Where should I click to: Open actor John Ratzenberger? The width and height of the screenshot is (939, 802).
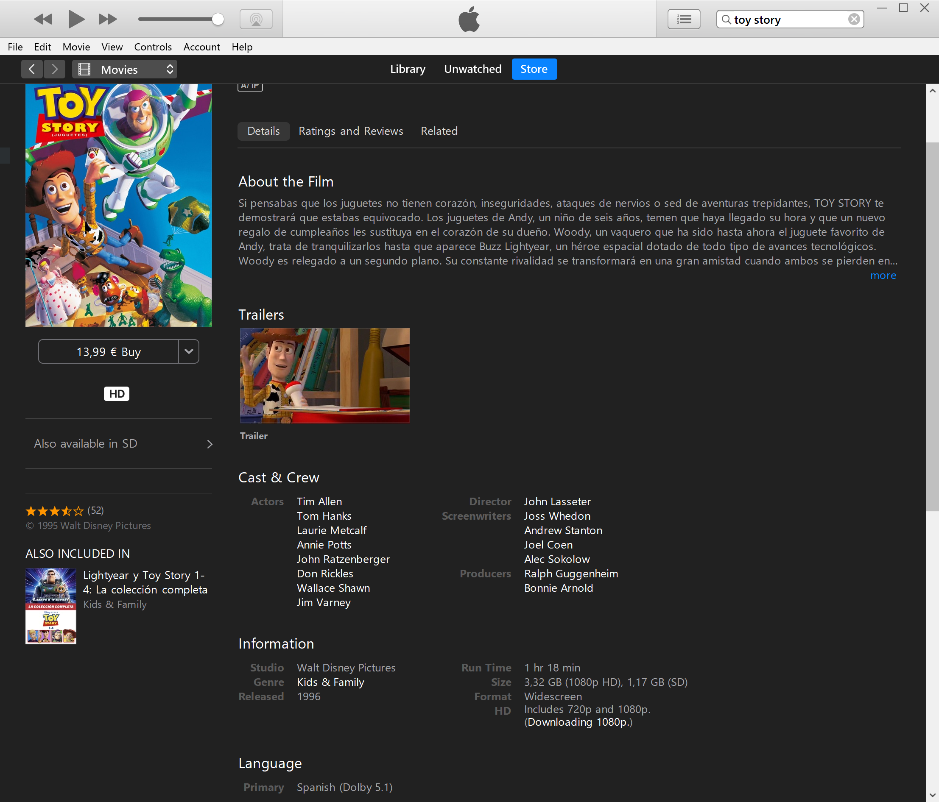coord(343,560)
